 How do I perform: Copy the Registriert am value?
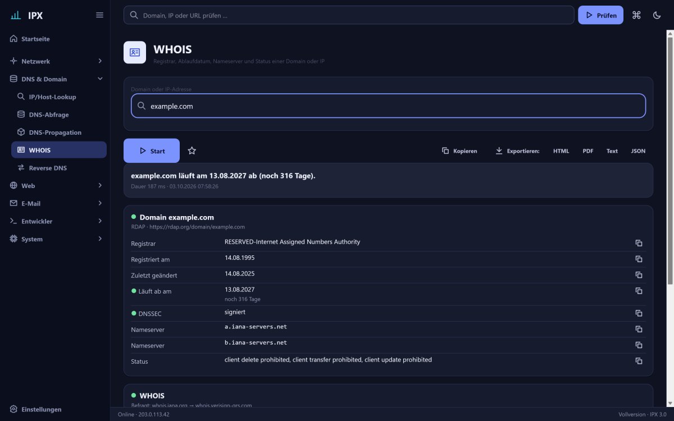[639, 259]
